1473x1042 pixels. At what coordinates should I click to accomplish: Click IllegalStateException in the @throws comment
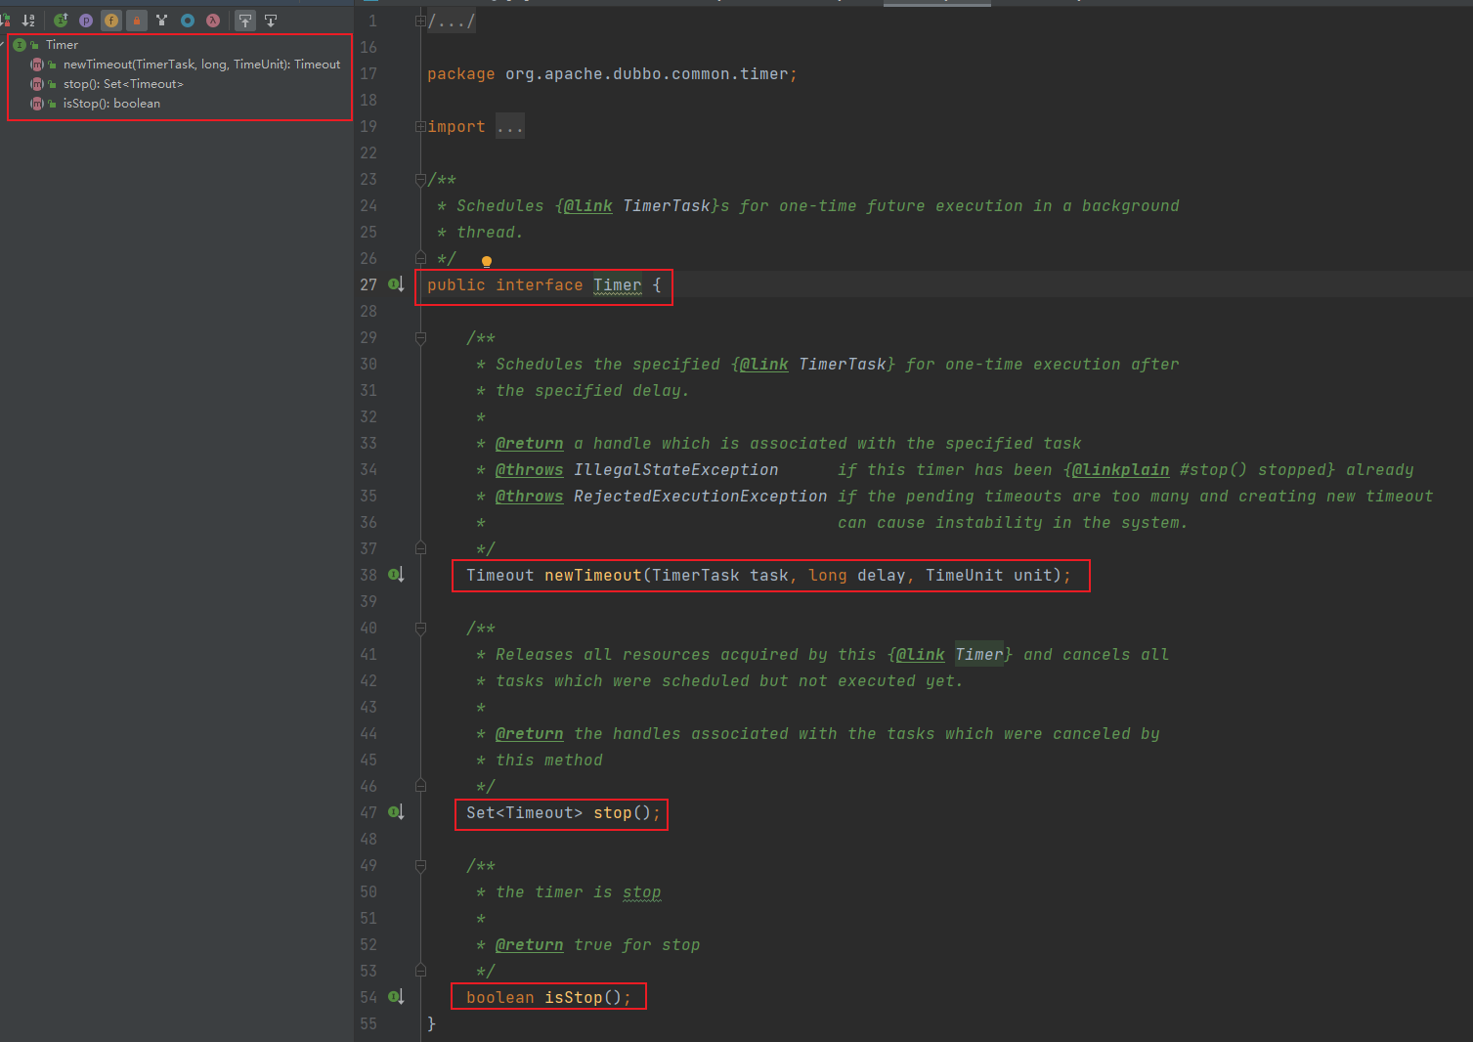pyautogui.click(x=676, y=469)
